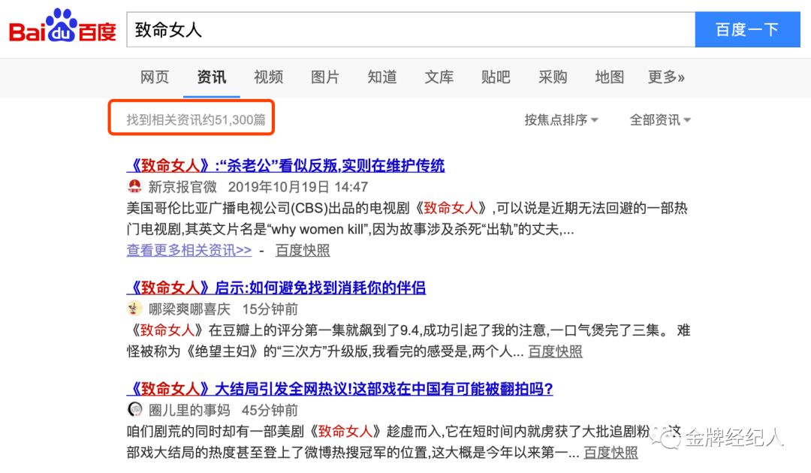Click the source name 圈儿里的事妈
The width and height of the screenshot is (811, 473).
pyautogui.click(x=189, y=410)
